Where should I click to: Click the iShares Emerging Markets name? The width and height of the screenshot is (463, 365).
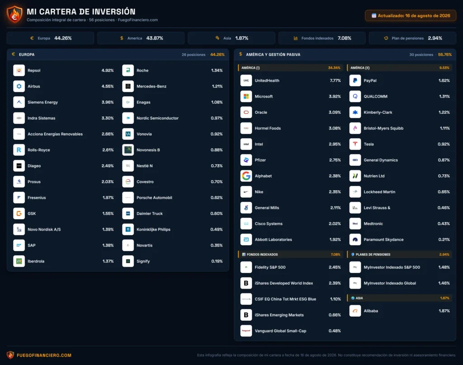[279, 315]
